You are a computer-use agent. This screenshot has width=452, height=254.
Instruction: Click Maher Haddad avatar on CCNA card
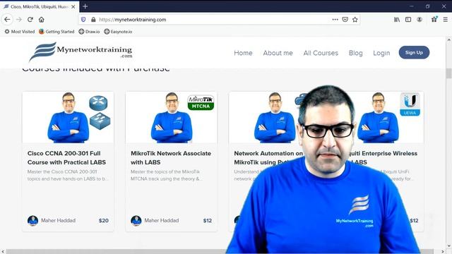click(33, 221)
